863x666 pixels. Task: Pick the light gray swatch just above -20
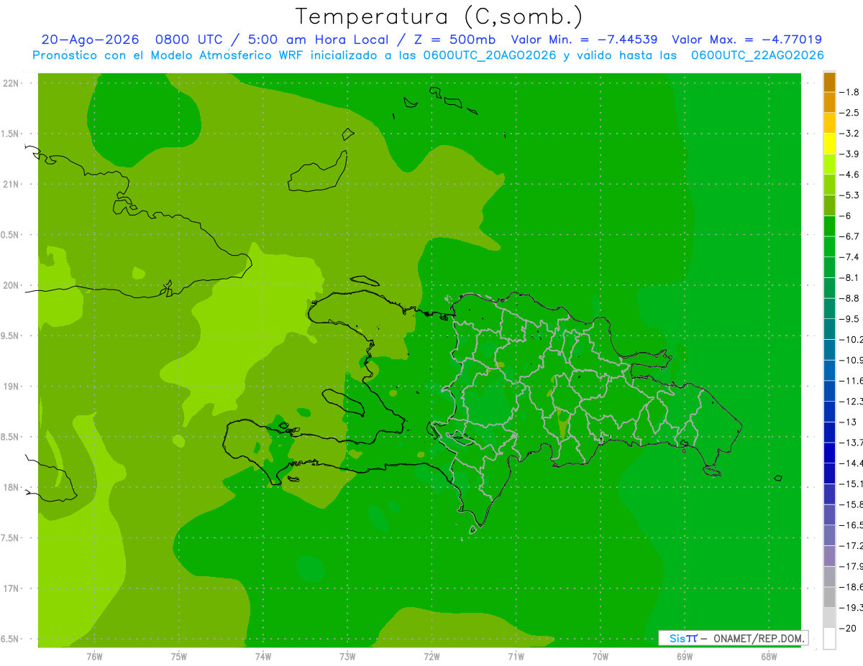[x=829, y=618]
